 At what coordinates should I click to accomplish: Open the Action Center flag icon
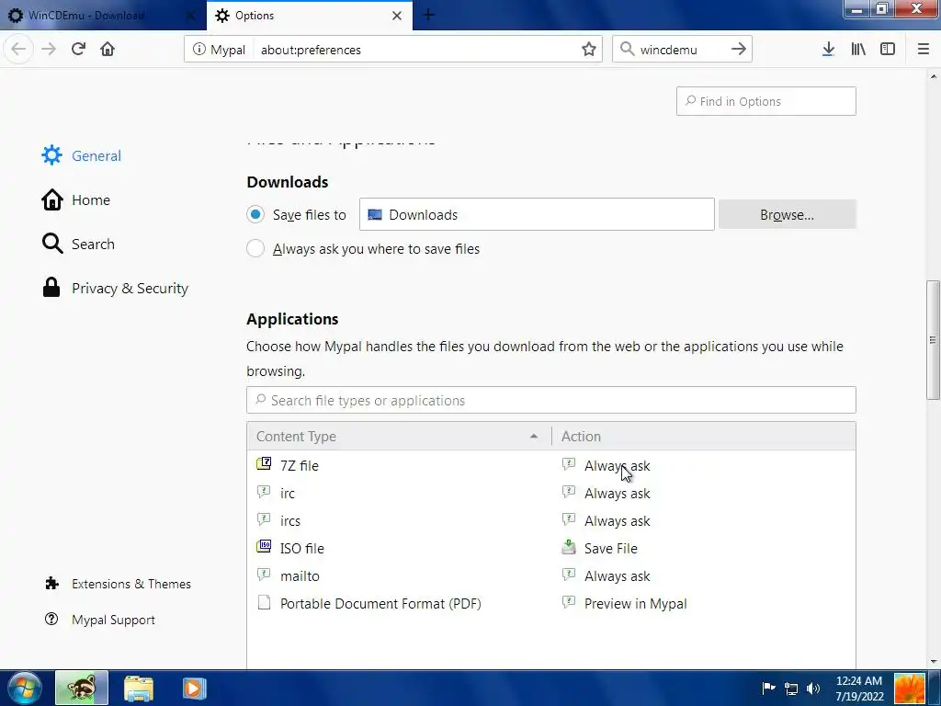tap(768, 688)
